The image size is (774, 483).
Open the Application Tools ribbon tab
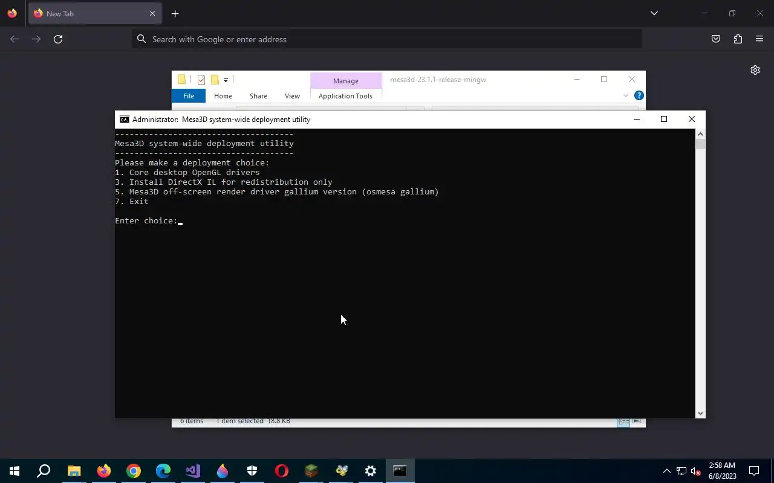345,96
